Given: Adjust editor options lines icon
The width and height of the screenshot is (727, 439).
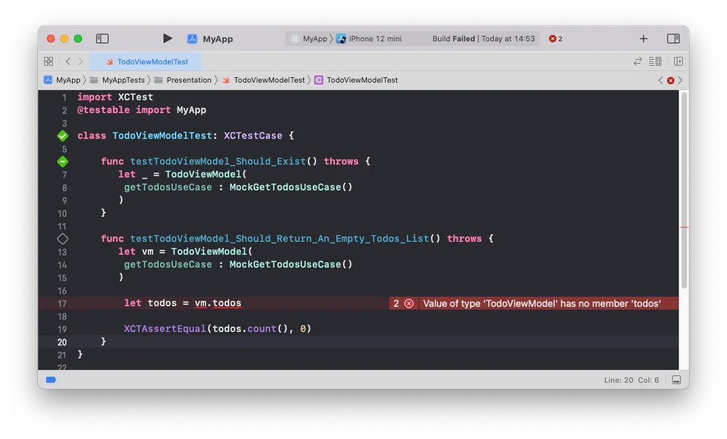Looking at the screenshot, I should point(654,61).
